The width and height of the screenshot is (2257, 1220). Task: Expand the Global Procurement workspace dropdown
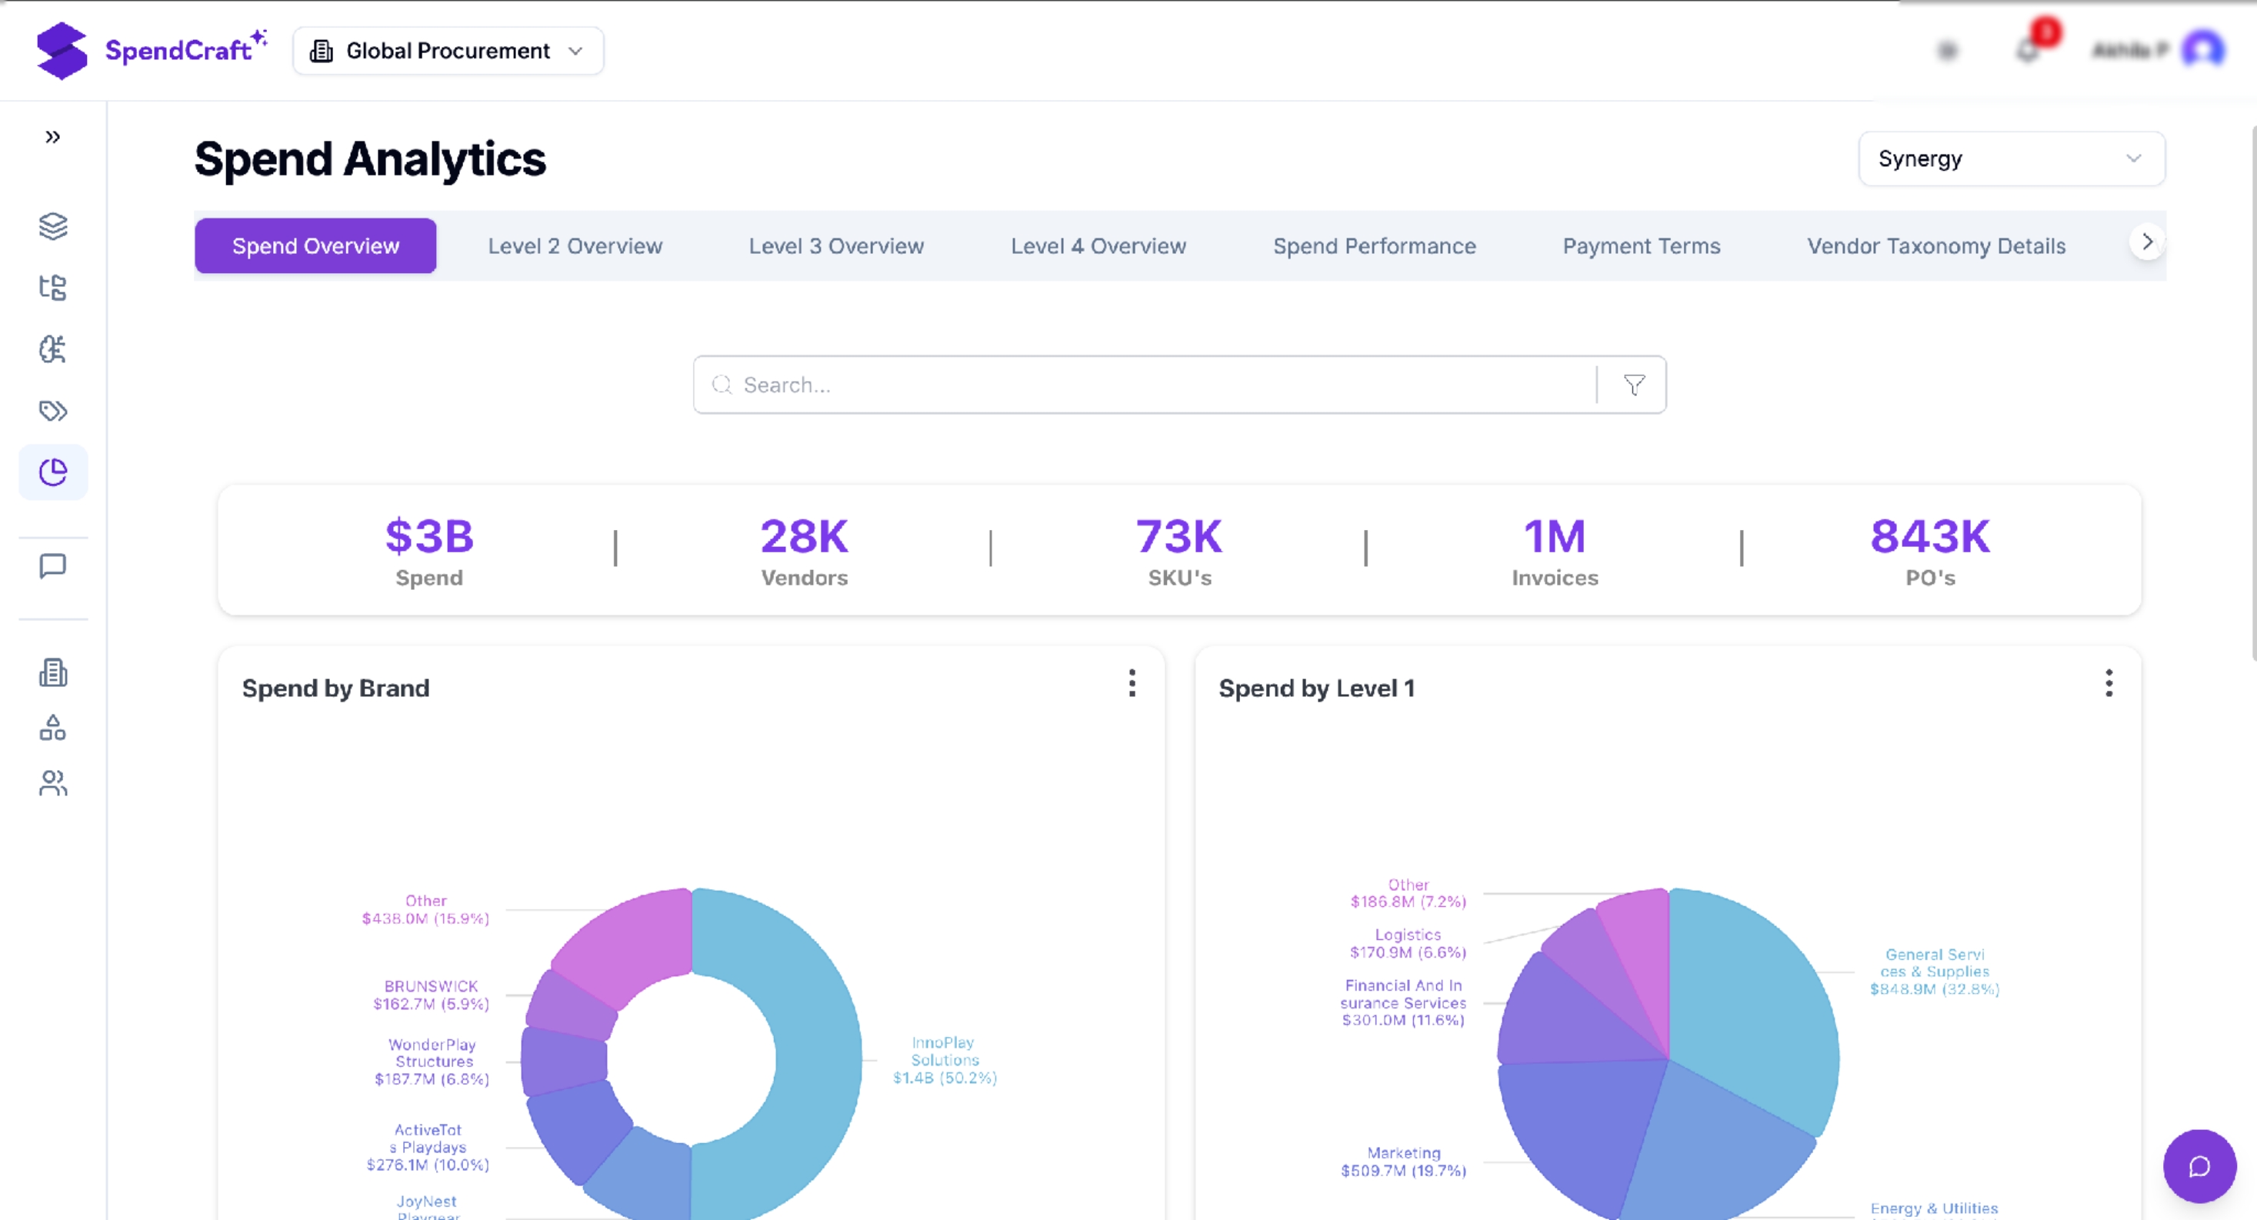click(x=447, y=50)
